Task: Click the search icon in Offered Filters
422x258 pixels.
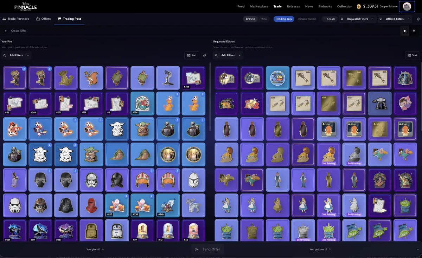Action: 381,19
